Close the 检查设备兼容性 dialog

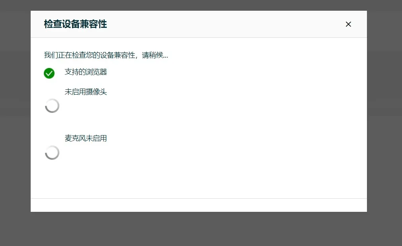point(348,24)
